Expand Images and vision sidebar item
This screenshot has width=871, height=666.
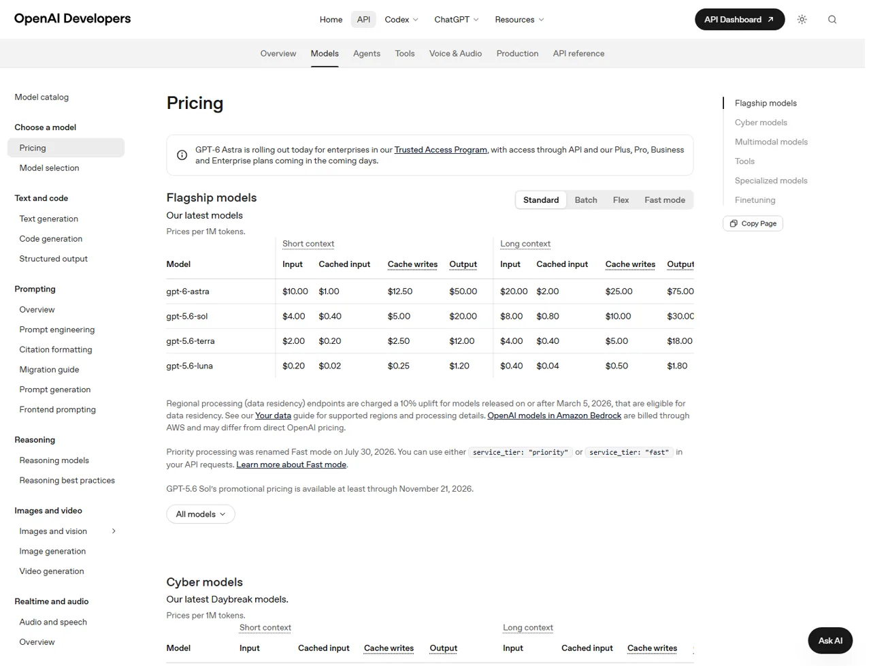(x=114, y=531)
